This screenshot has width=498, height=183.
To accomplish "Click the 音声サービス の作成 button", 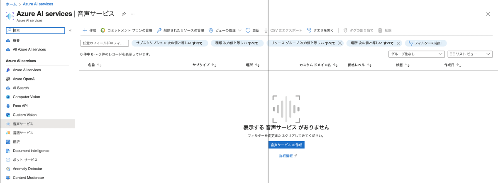I will tap(286, 145).
